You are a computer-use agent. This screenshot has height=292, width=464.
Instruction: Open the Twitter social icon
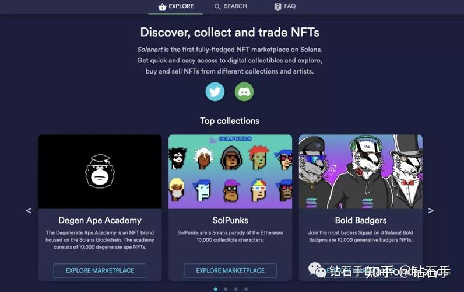215,92
